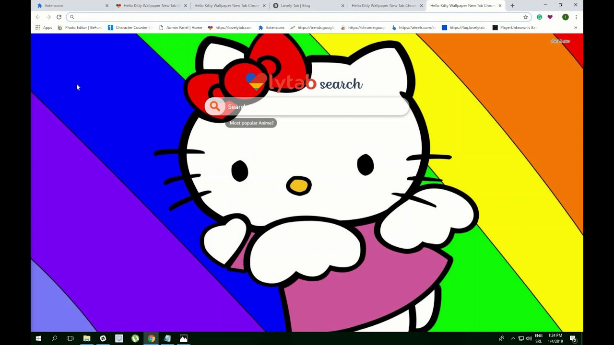
Task: Open the Action Center notifications icon
Action: [573, 338]
